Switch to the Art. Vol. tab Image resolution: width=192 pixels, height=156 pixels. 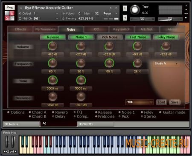pos(147,29)
